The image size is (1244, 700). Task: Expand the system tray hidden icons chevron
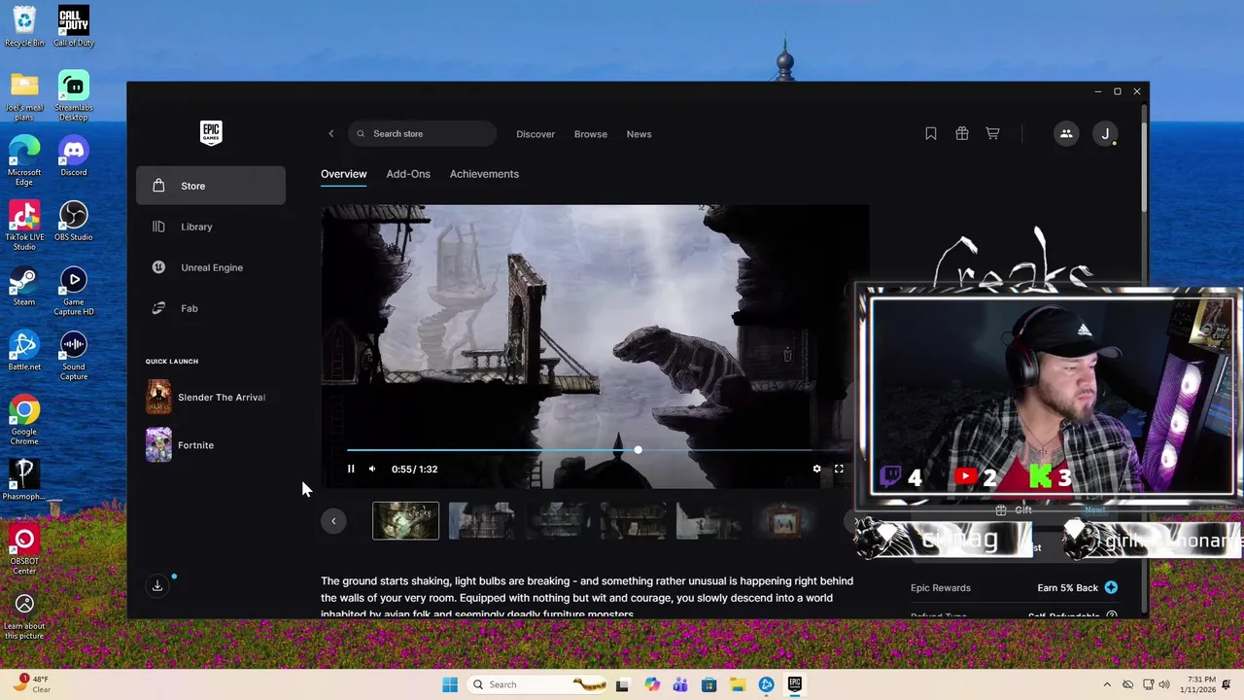[1107, 684]
